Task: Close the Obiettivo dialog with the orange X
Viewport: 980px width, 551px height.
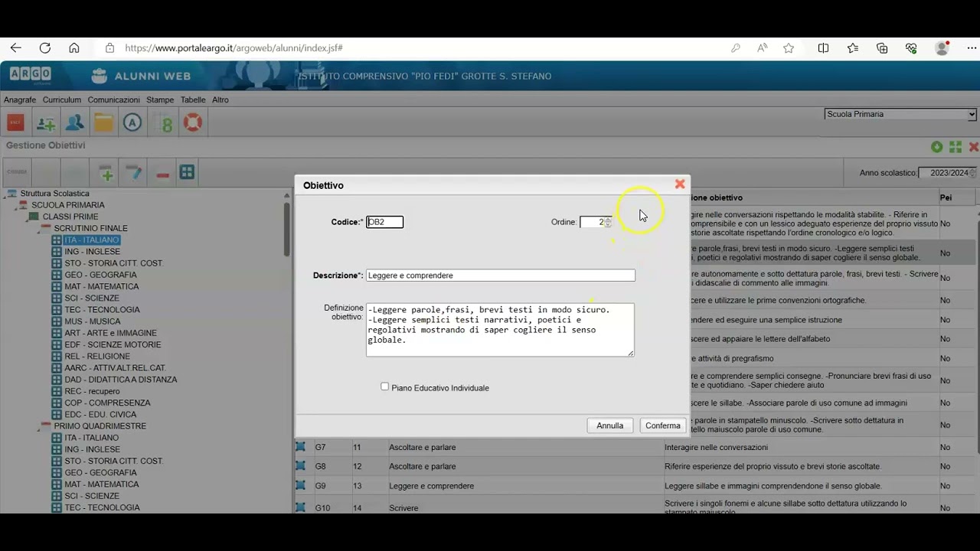Action: [679, 184]
